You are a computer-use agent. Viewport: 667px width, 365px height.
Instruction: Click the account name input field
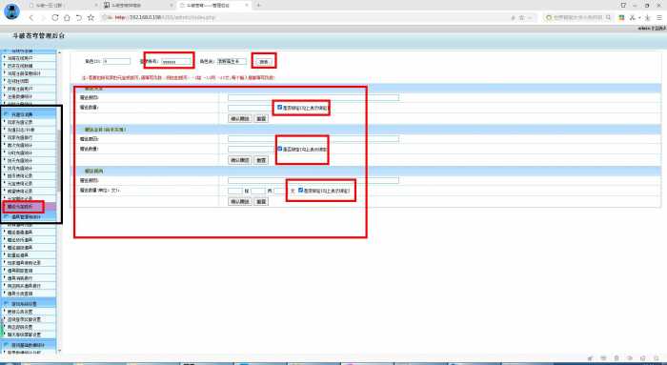(176, 62)
